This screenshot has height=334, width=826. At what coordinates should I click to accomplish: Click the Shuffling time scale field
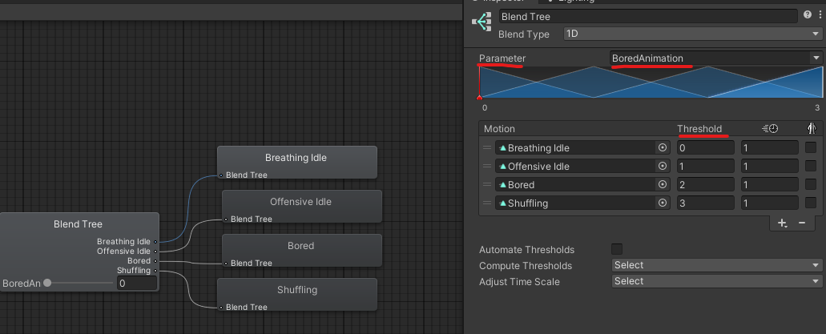tap(770, 203)
